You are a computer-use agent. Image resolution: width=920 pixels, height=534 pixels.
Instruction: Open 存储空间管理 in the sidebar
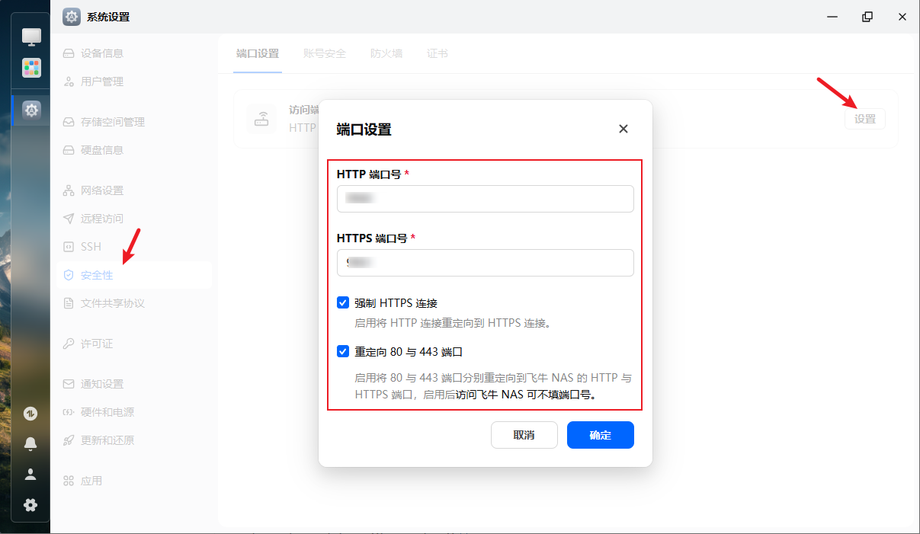tap(112, 122)
